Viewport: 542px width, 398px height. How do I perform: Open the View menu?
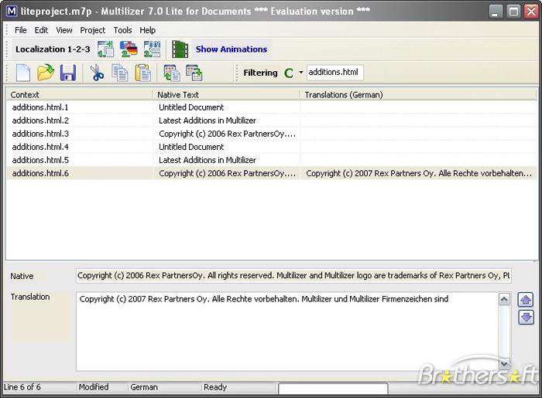pos(64,30)
